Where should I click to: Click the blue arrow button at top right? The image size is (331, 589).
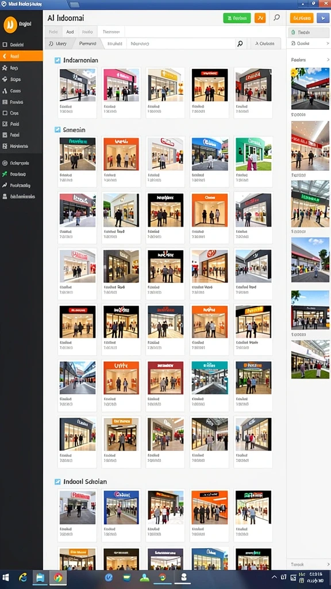click(323, 18)
